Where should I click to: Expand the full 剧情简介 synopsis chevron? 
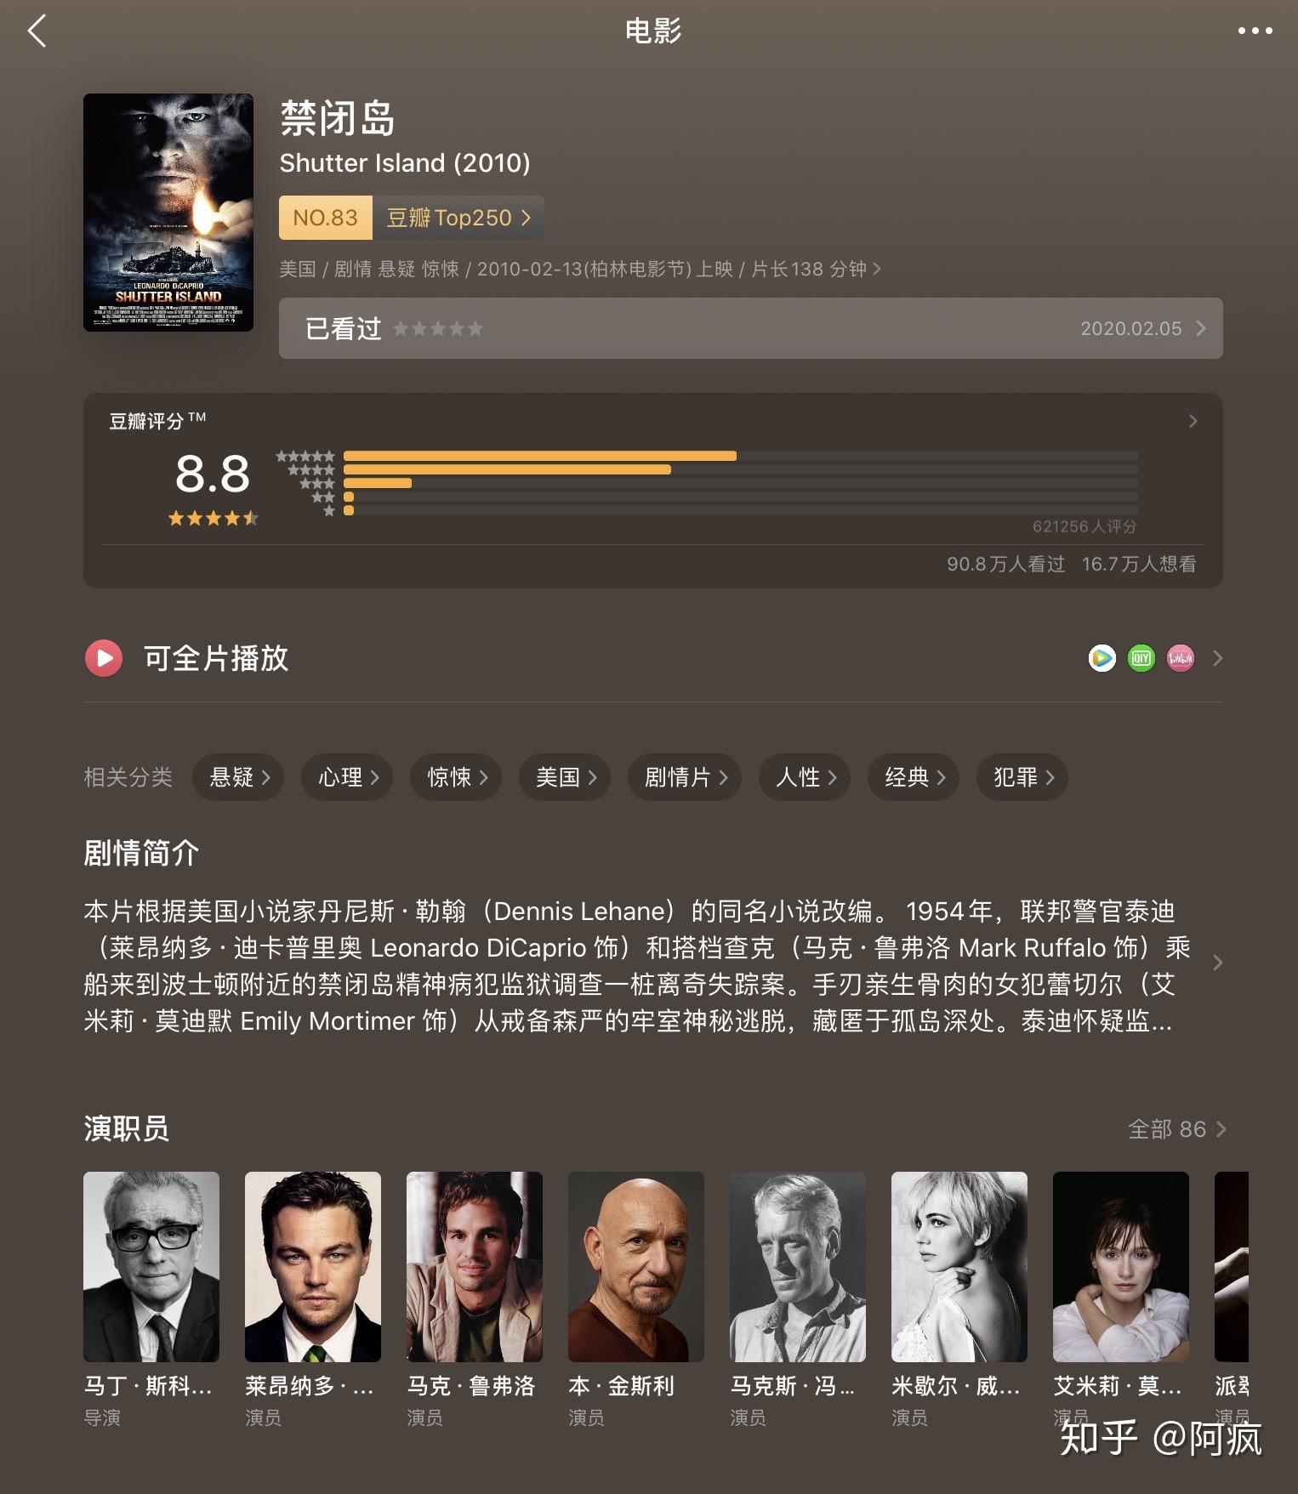click(x=1217, y=963)
